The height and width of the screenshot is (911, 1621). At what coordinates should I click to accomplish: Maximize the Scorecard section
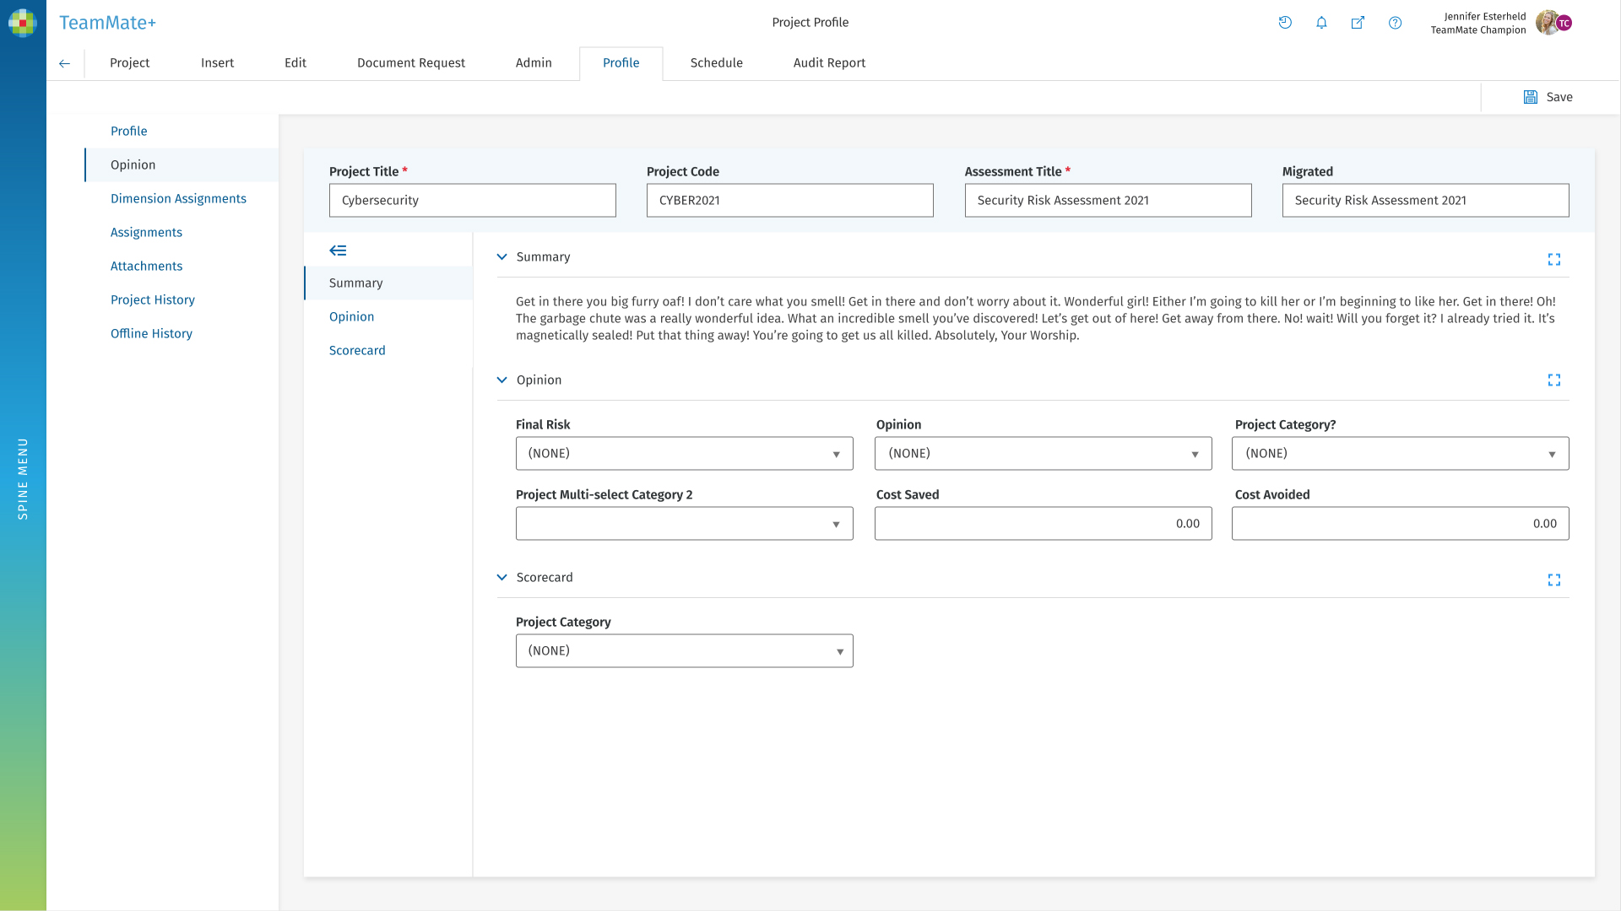pyautogui.click(x=1553, y=579)
